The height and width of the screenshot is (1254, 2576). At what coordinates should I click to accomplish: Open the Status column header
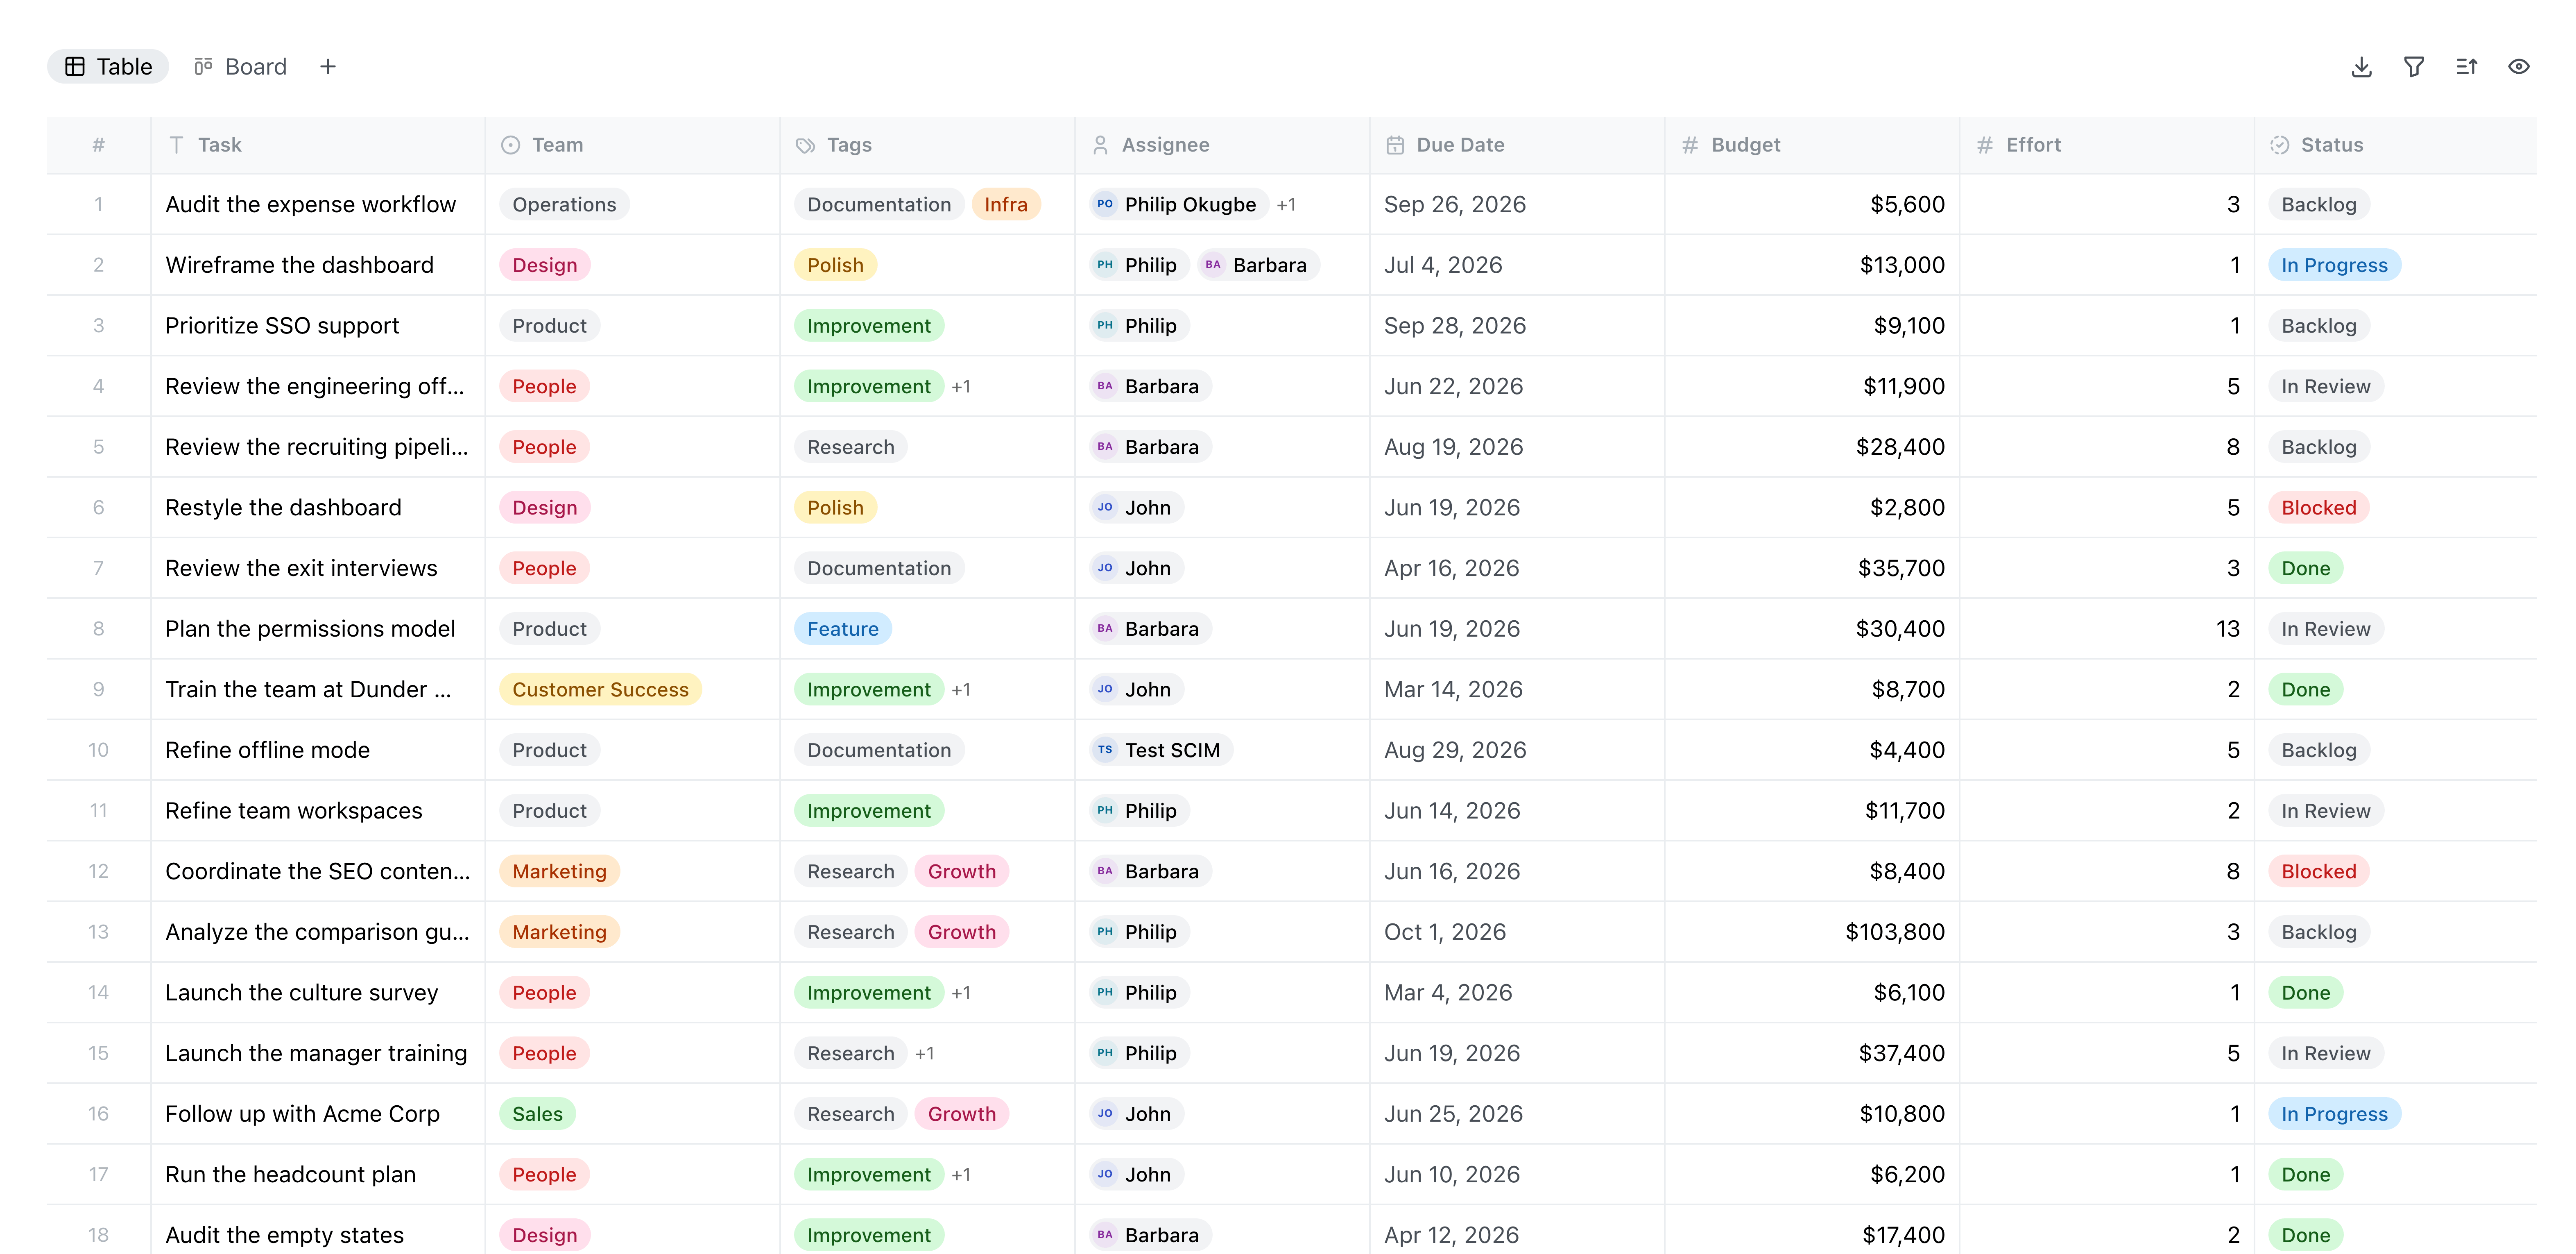tap(2396, 145)
